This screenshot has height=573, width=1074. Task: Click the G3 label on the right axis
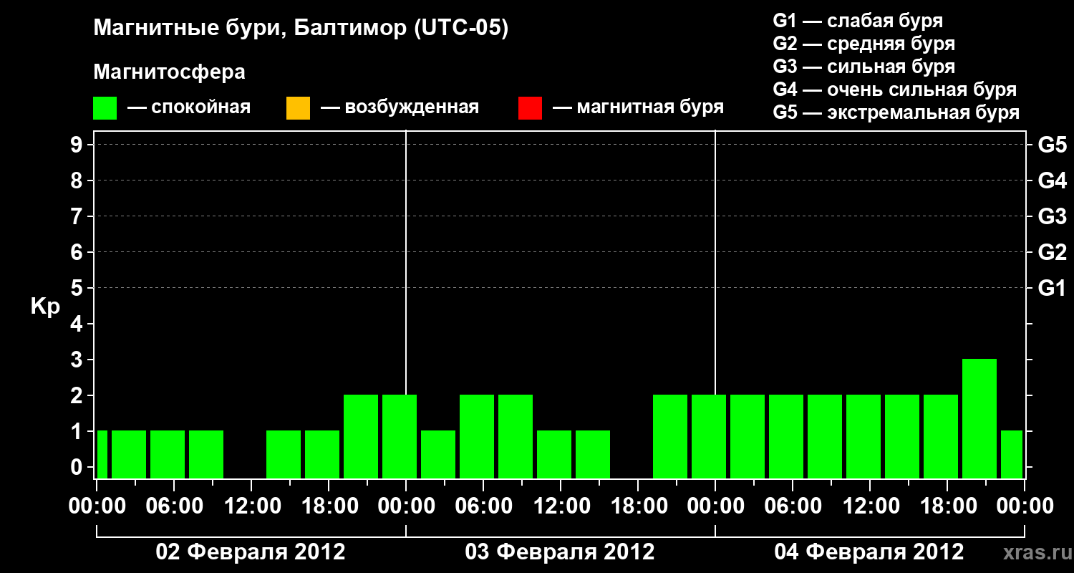click(1052, 216)
